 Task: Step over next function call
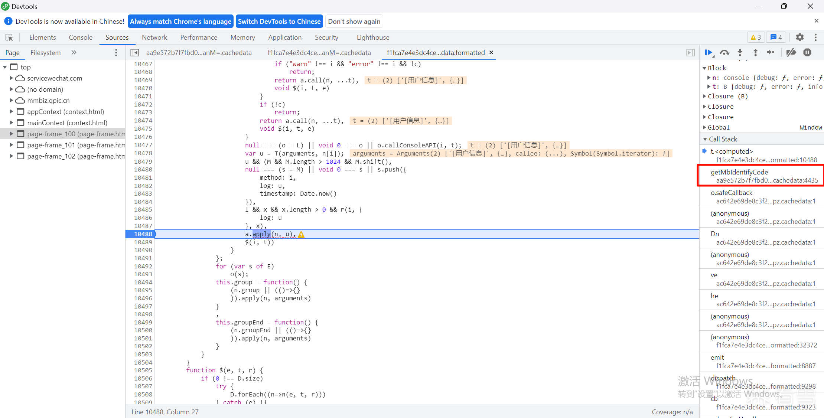(724, 53)
